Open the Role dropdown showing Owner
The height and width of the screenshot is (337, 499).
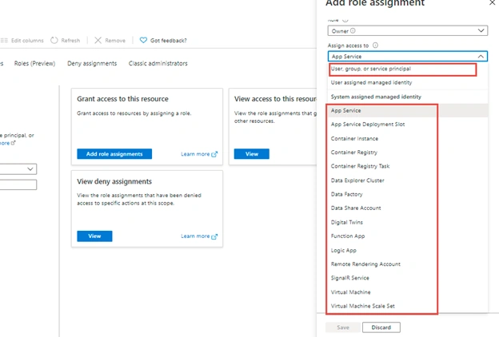[x=408, y=31]
